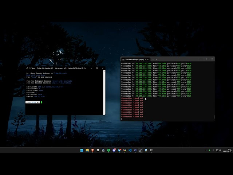Click the Discord channel URL in PuTTY

coord(62,83)
